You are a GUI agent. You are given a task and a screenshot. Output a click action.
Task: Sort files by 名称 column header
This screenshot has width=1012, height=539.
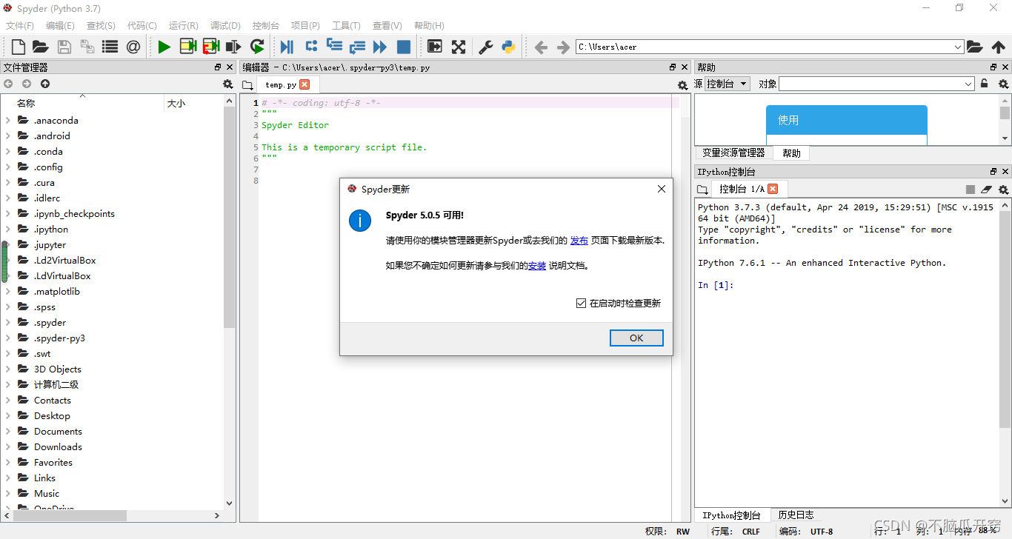coord(82,103)
